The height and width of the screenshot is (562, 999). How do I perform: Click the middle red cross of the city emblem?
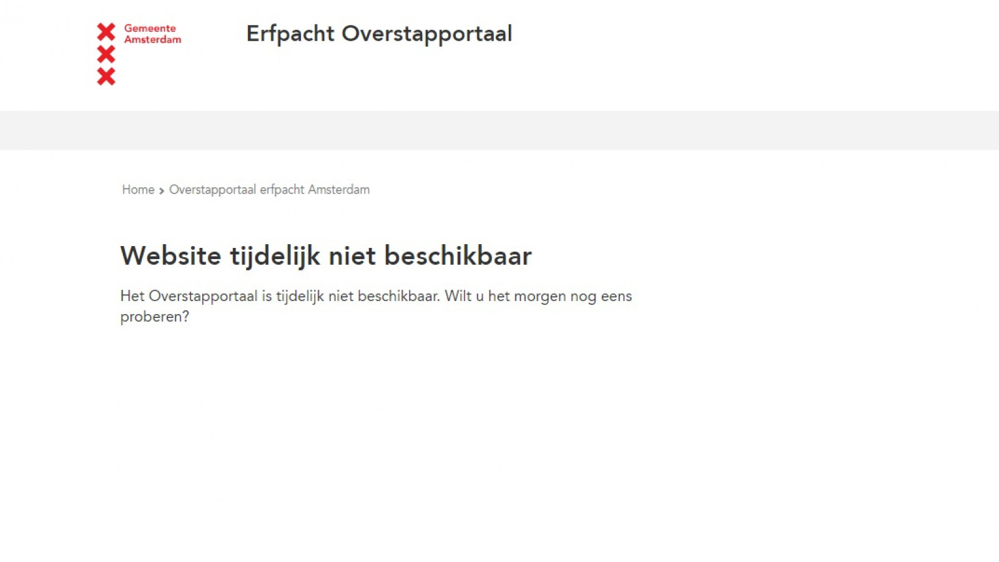point(107,54)
